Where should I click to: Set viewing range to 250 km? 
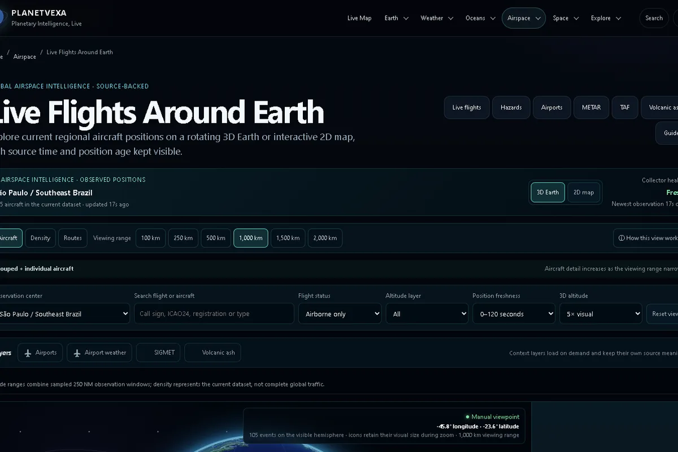pos(183,238)
